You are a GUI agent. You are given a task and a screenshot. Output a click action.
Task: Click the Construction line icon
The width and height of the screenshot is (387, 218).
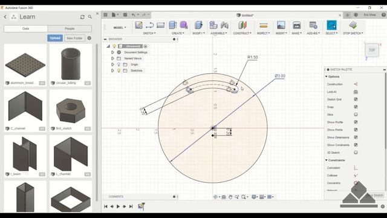[x=356, y=84]
